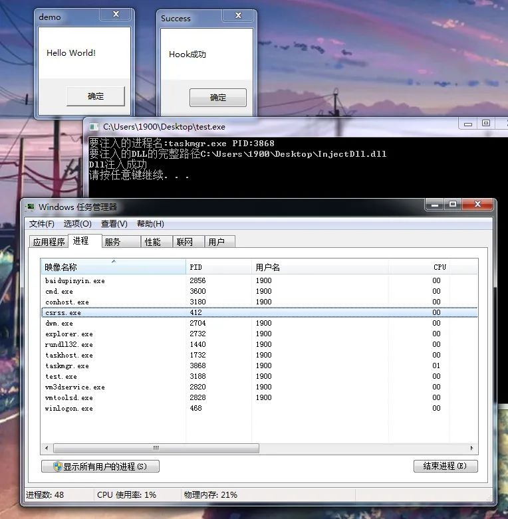Maximize the test.exe console window
This screenshot has height=519, width=508.
486,124
